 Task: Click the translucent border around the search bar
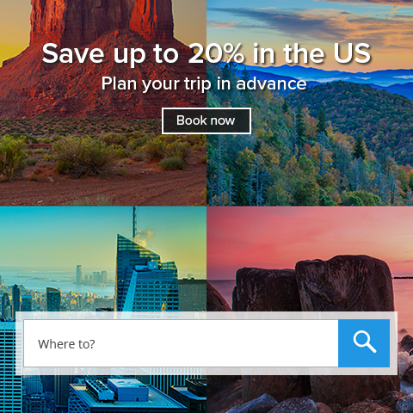click(x=206, y=316)
